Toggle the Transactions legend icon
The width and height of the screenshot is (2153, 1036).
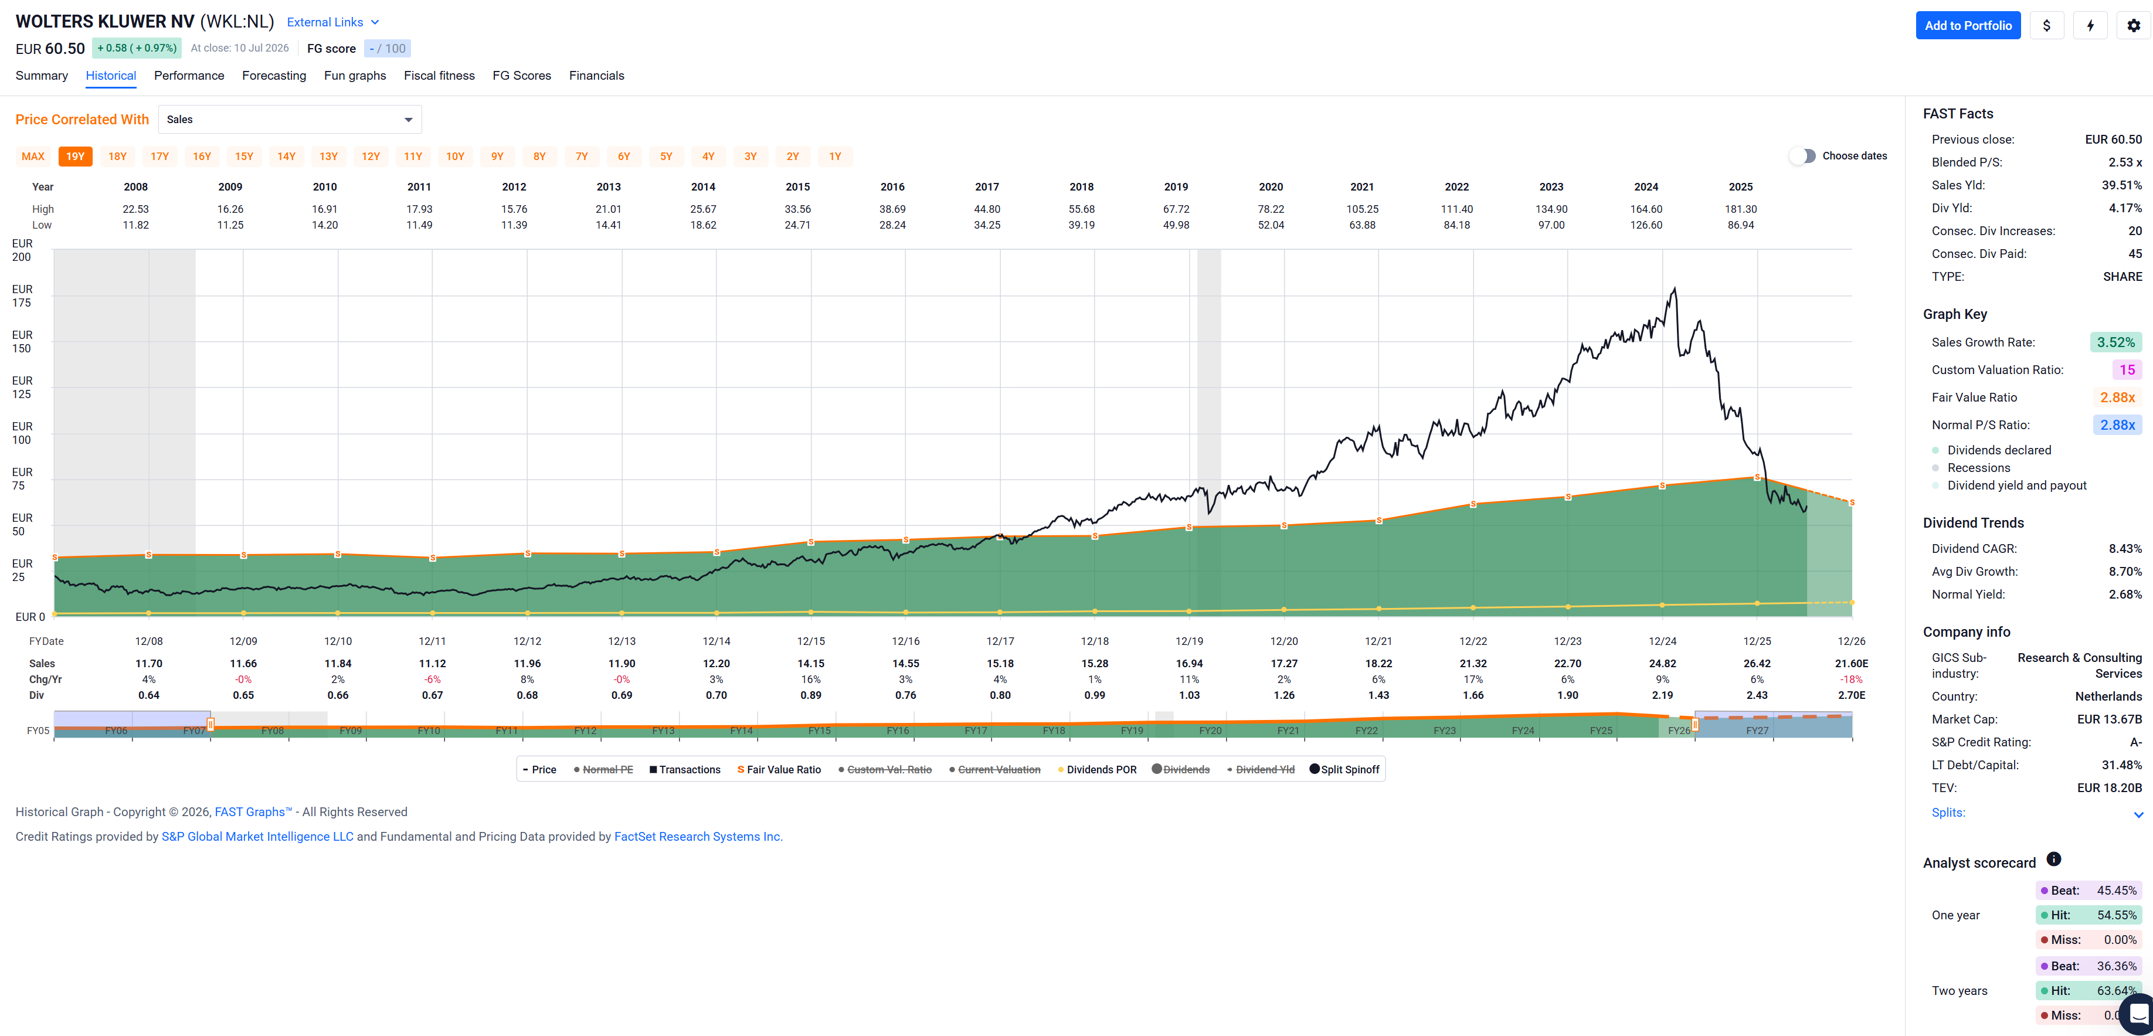coord(653,769)
